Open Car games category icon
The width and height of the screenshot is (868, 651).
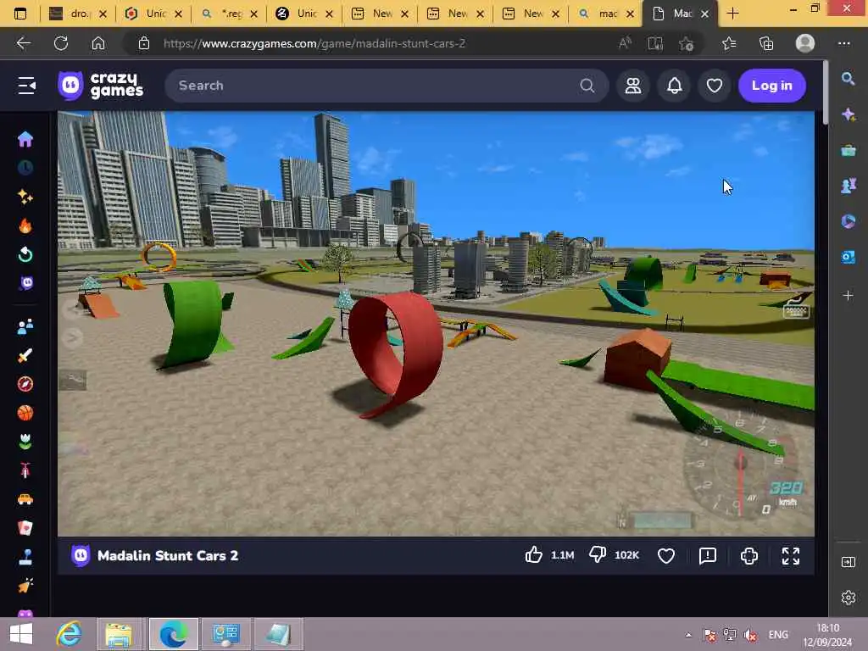tap(25, 499)
